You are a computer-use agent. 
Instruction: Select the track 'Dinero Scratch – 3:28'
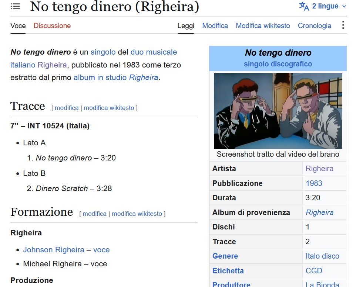tap(74, 189)
